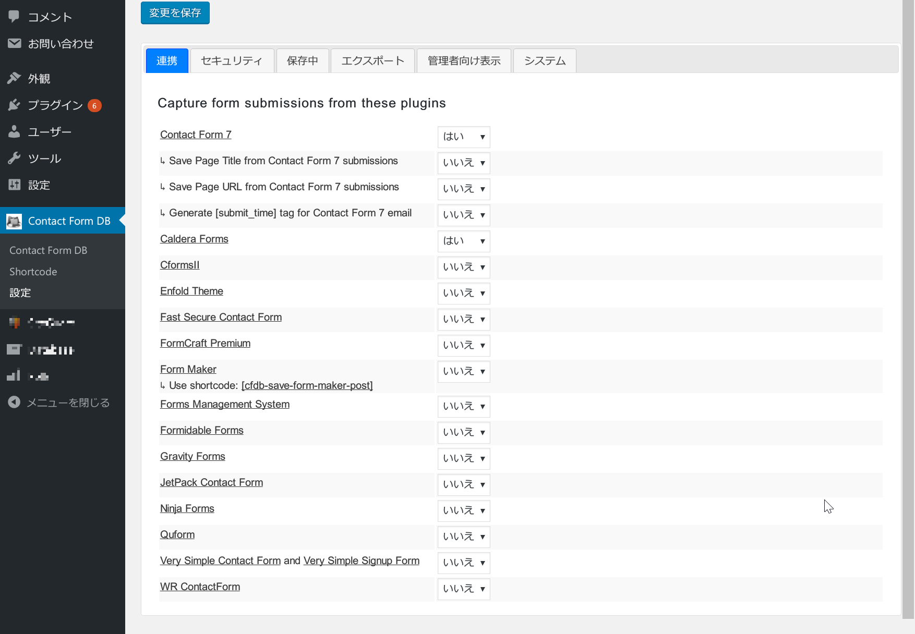Viewport: 915px width, 634px height.
Task: Follow the Formidable Forms link
Action: point(201,430)
